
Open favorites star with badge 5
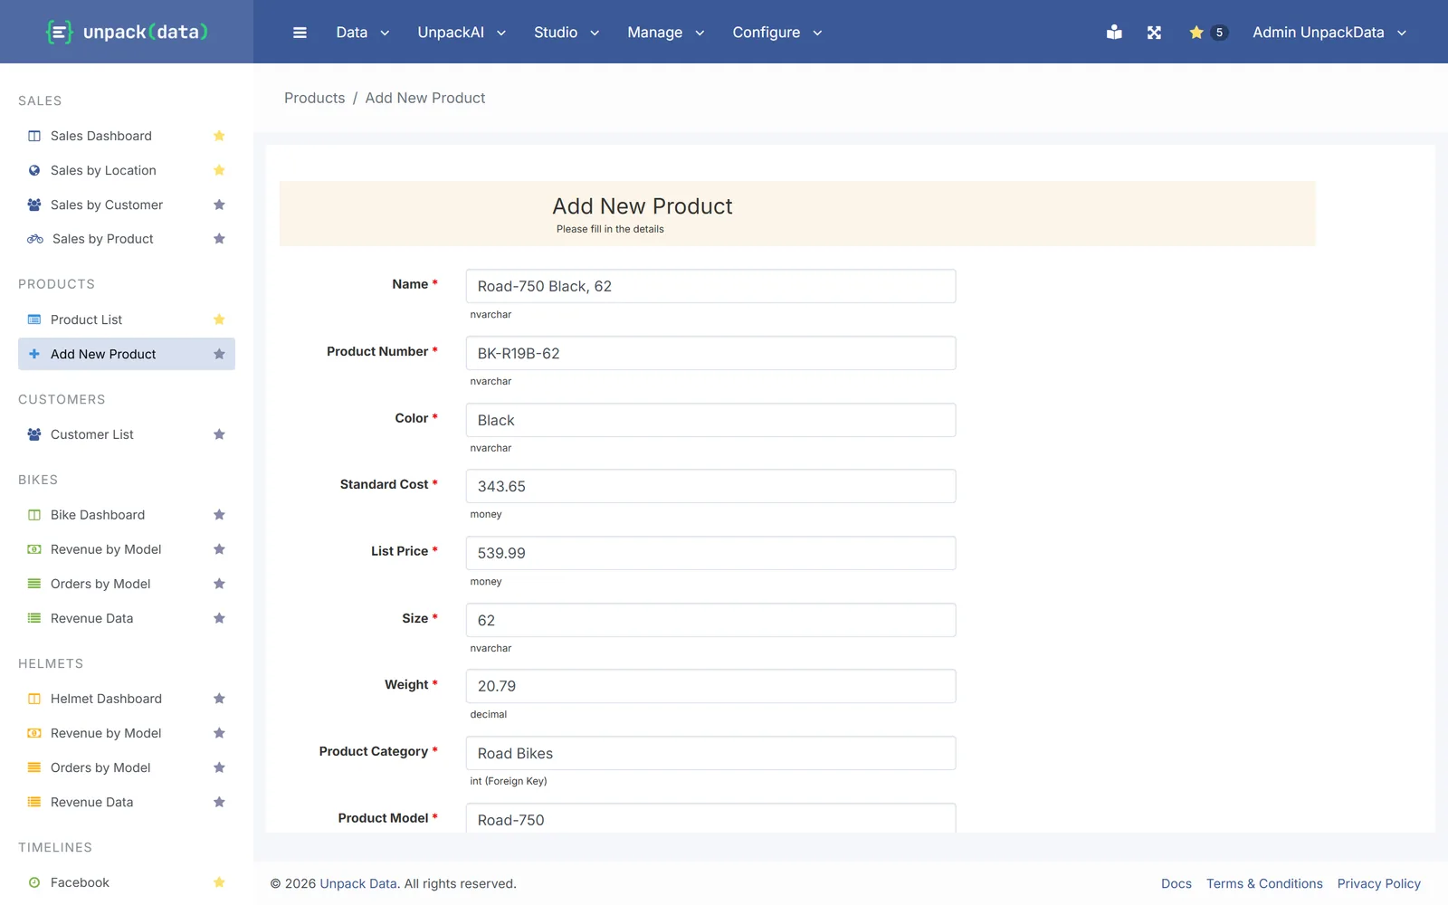click(x=1207, y=33)
